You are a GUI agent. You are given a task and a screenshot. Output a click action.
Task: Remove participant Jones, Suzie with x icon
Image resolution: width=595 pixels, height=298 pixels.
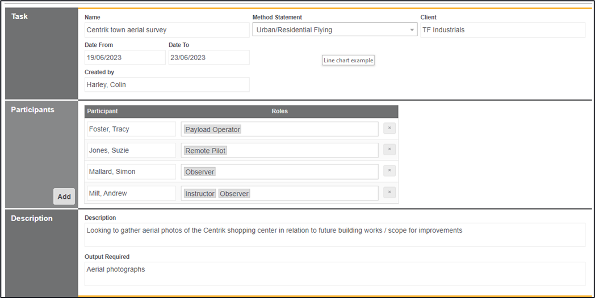(x=389, y=150)
